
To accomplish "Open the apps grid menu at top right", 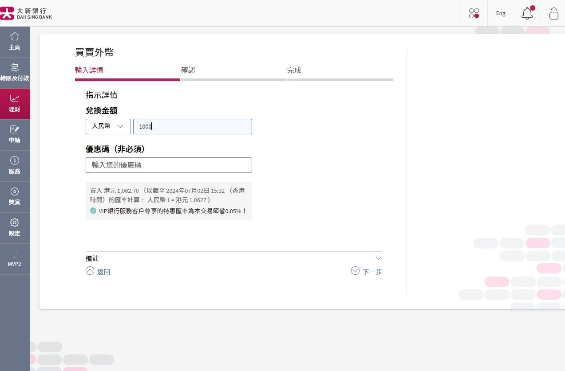I will (x=474, y=13).
